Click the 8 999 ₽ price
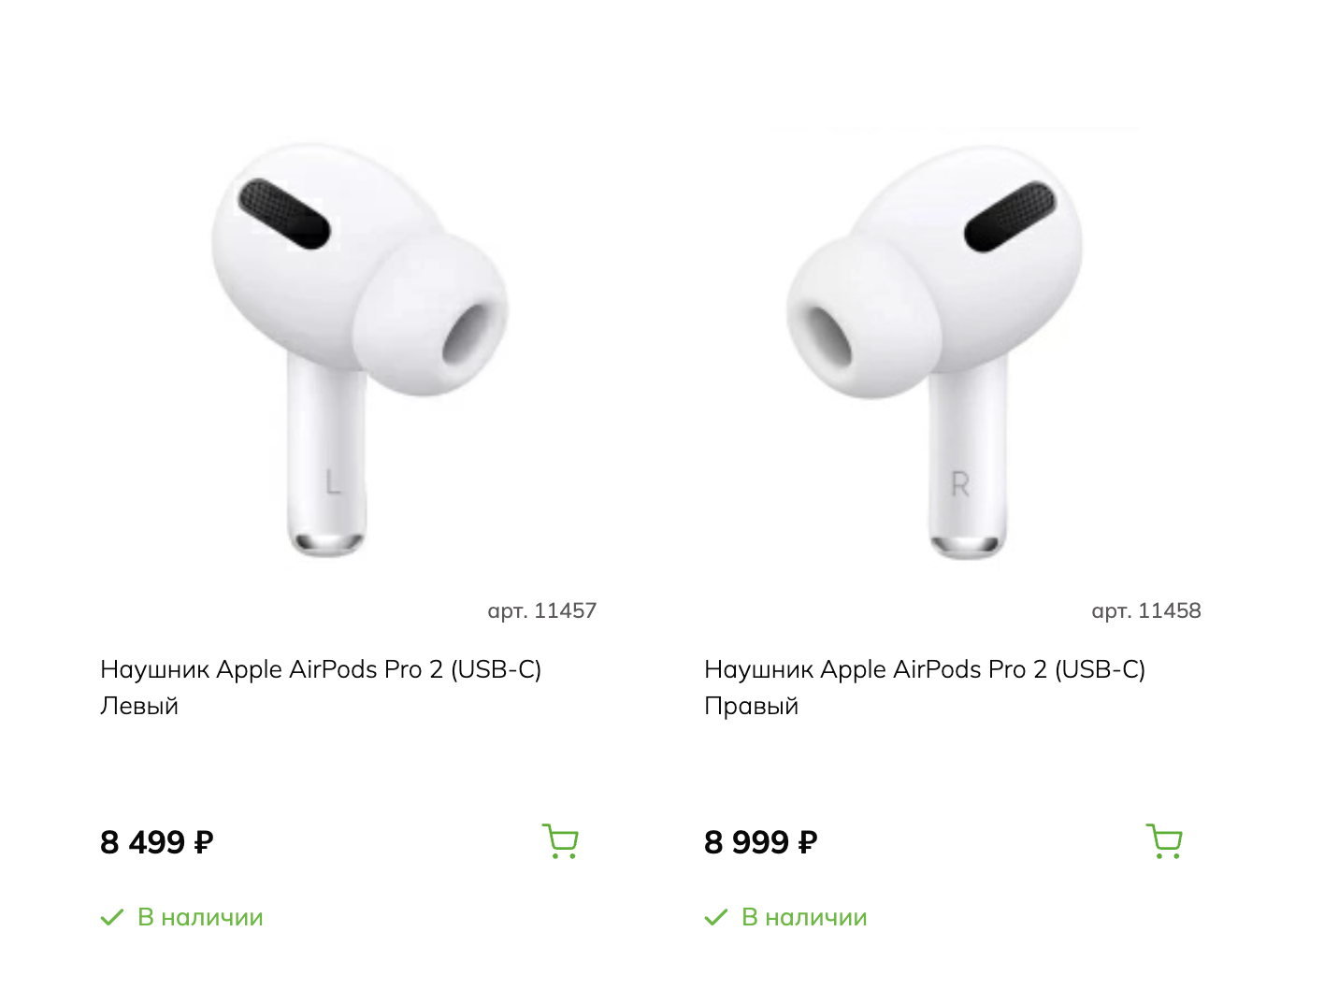 (x=761, y=842)
